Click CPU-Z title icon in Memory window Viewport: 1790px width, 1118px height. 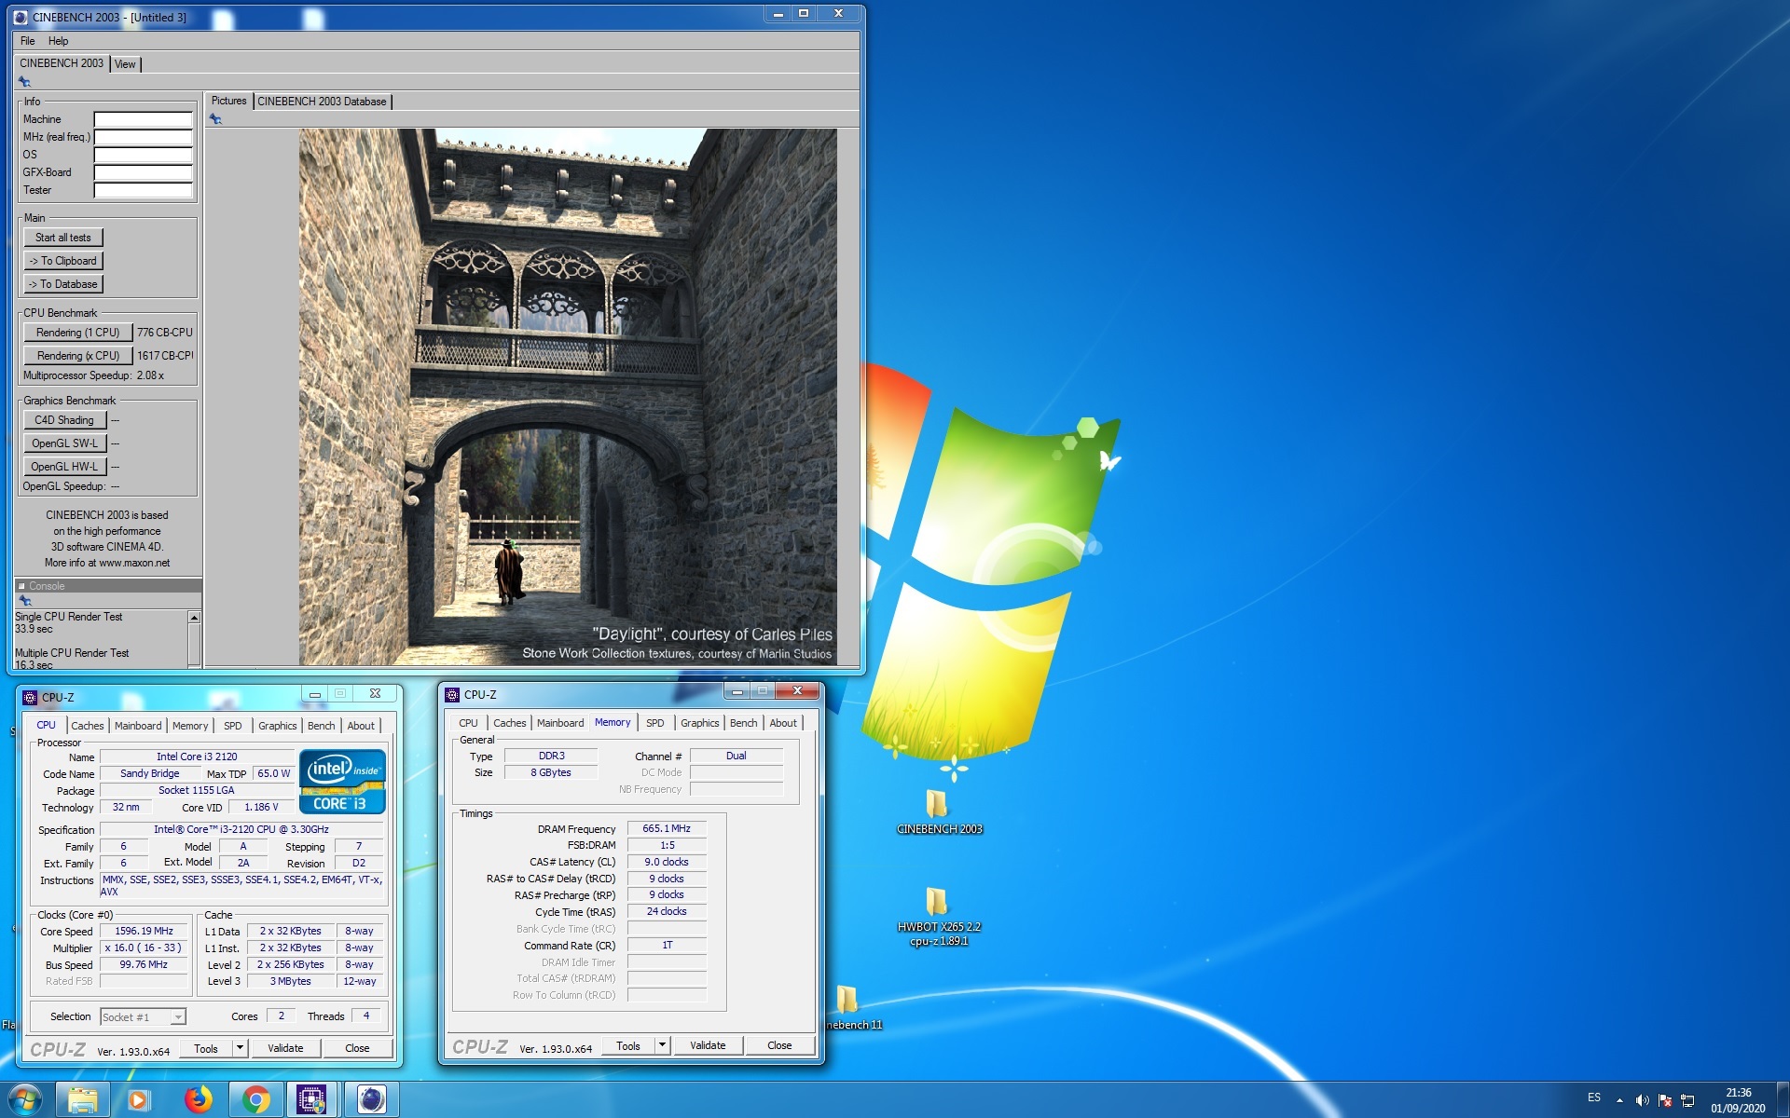pyautogui.click(x=452, y=695)
